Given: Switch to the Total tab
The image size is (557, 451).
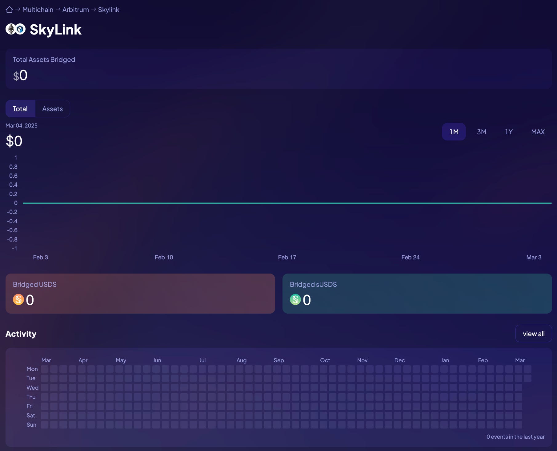Looking at the screenshot, I should click(20, 109).
